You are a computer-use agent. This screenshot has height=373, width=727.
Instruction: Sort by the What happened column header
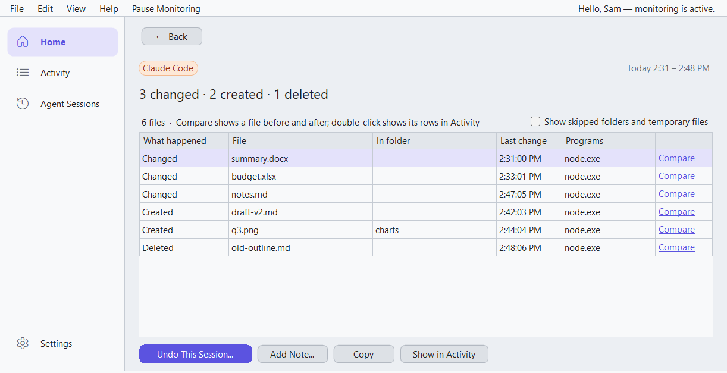pyautogui.click(x=184, y=141)
